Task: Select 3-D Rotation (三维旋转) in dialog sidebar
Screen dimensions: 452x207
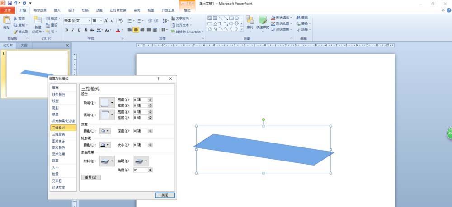Action: 63,134
